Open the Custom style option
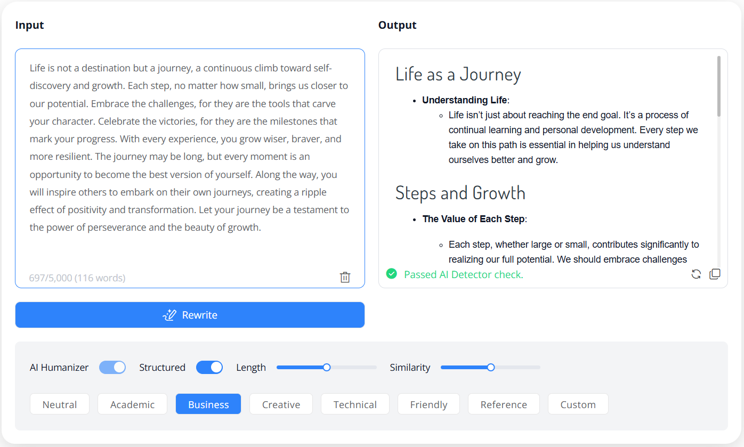This screenshot has width=744, height=447. coord(578,404)
